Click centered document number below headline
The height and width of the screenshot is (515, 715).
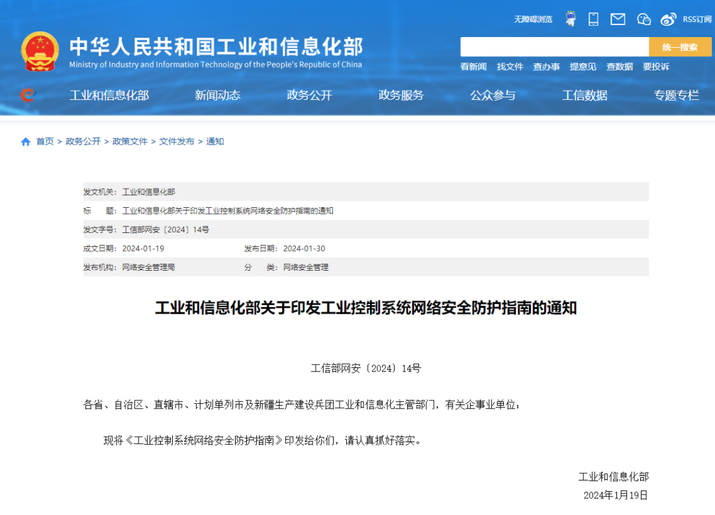point(365,368)
